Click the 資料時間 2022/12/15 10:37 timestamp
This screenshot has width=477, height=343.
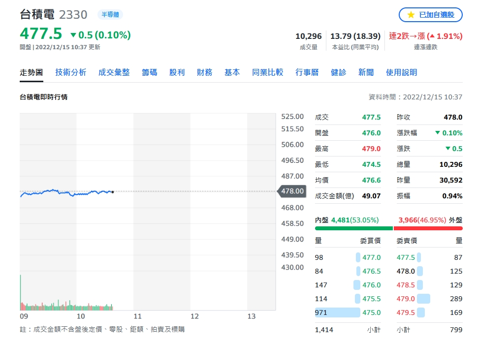point(415,97)
